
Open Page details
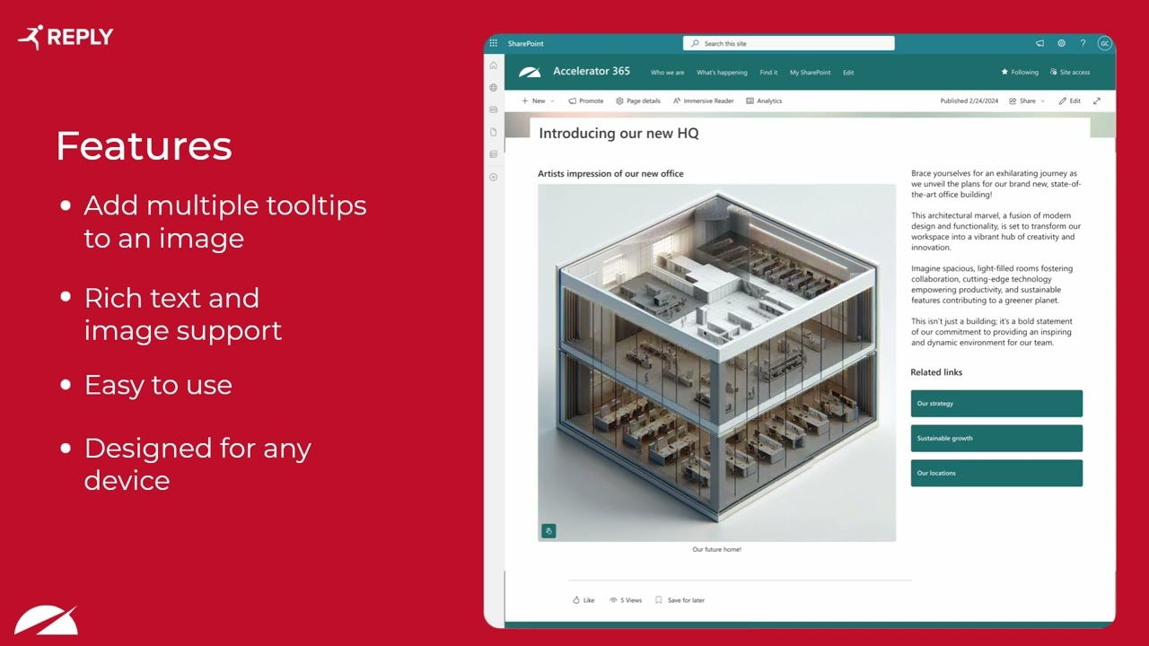(x=638, y=101)
